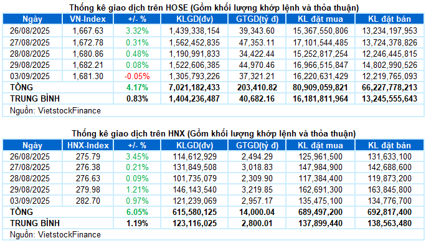Select HOSE KL đặt bán header

(x=389, y=19)
